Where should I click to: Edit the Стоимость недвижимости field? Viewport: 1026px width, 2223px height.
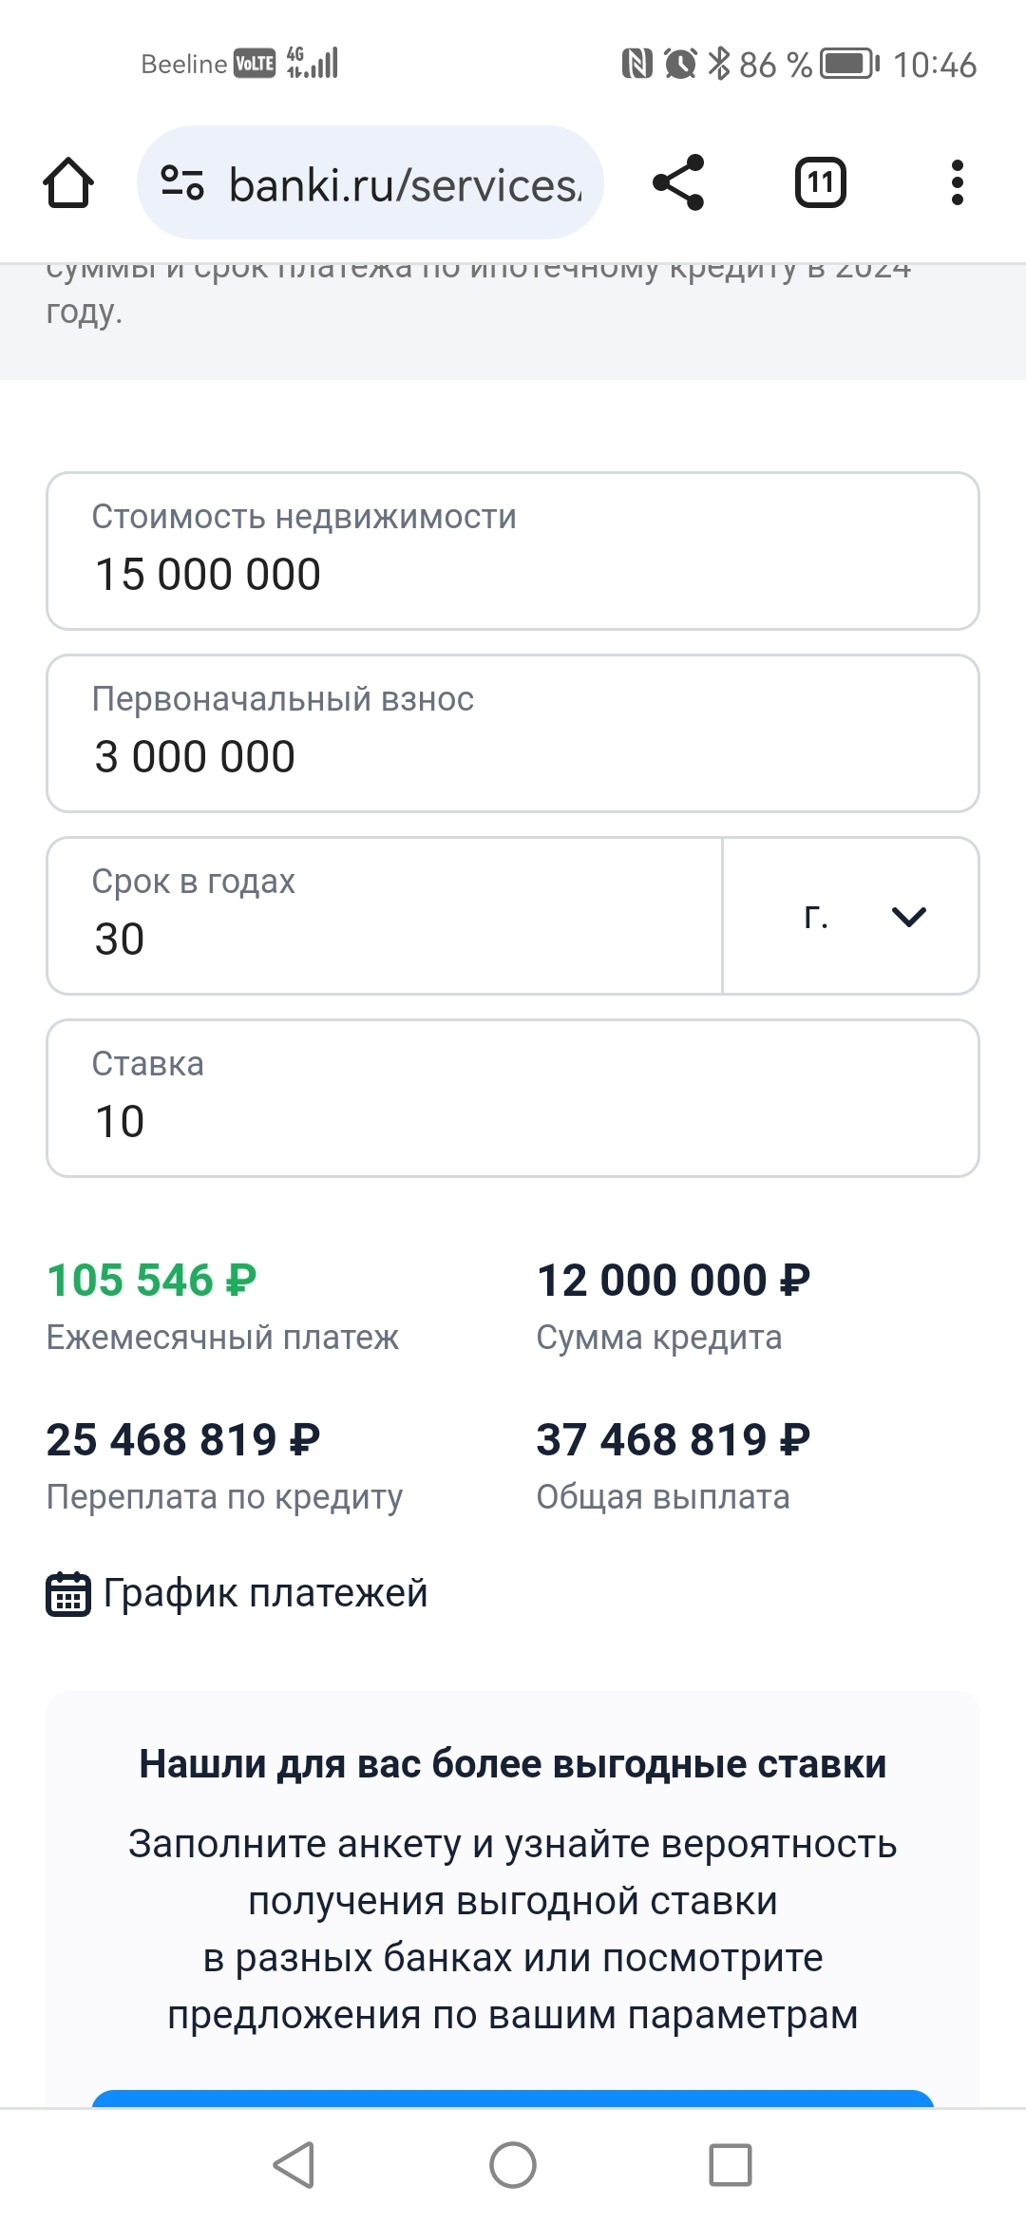point(513,551)
